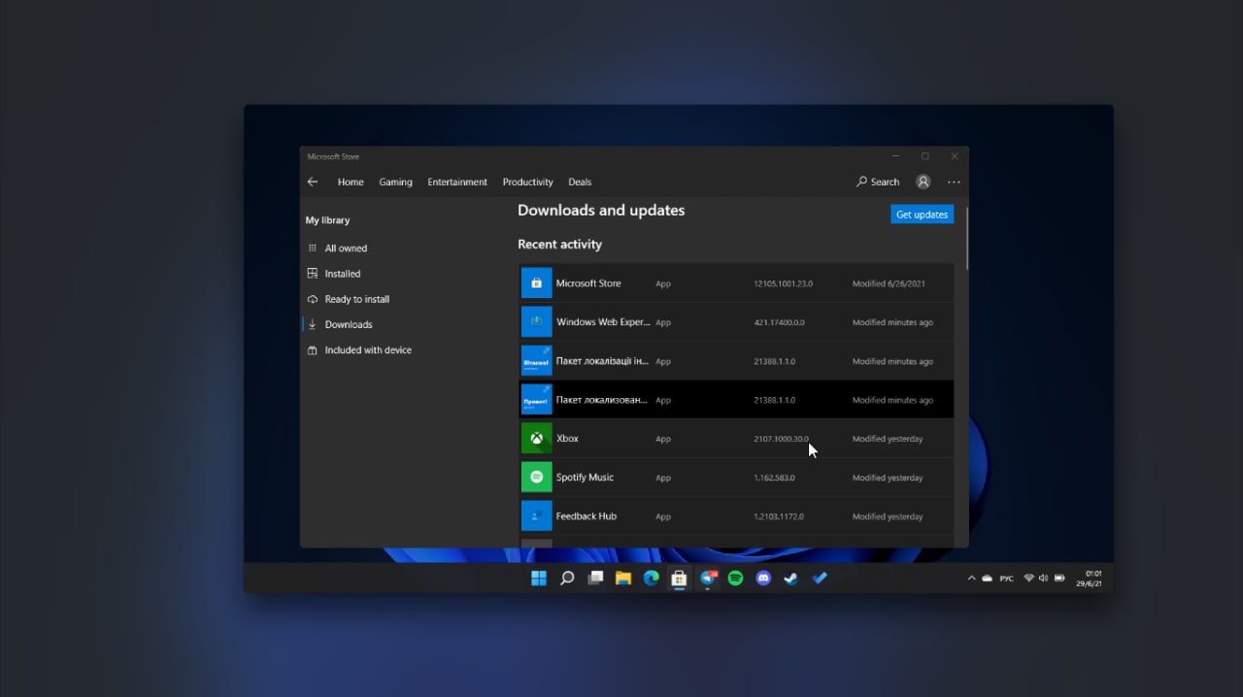The width and height of the screenshot is (1243, 697).
Task: Click the Get updates button
Action: tap(922, 215)
